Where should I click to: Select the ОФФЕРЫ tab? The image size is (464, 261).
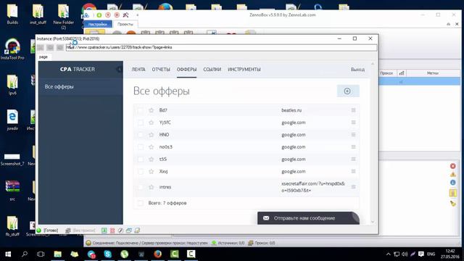[x=186, y=70]
